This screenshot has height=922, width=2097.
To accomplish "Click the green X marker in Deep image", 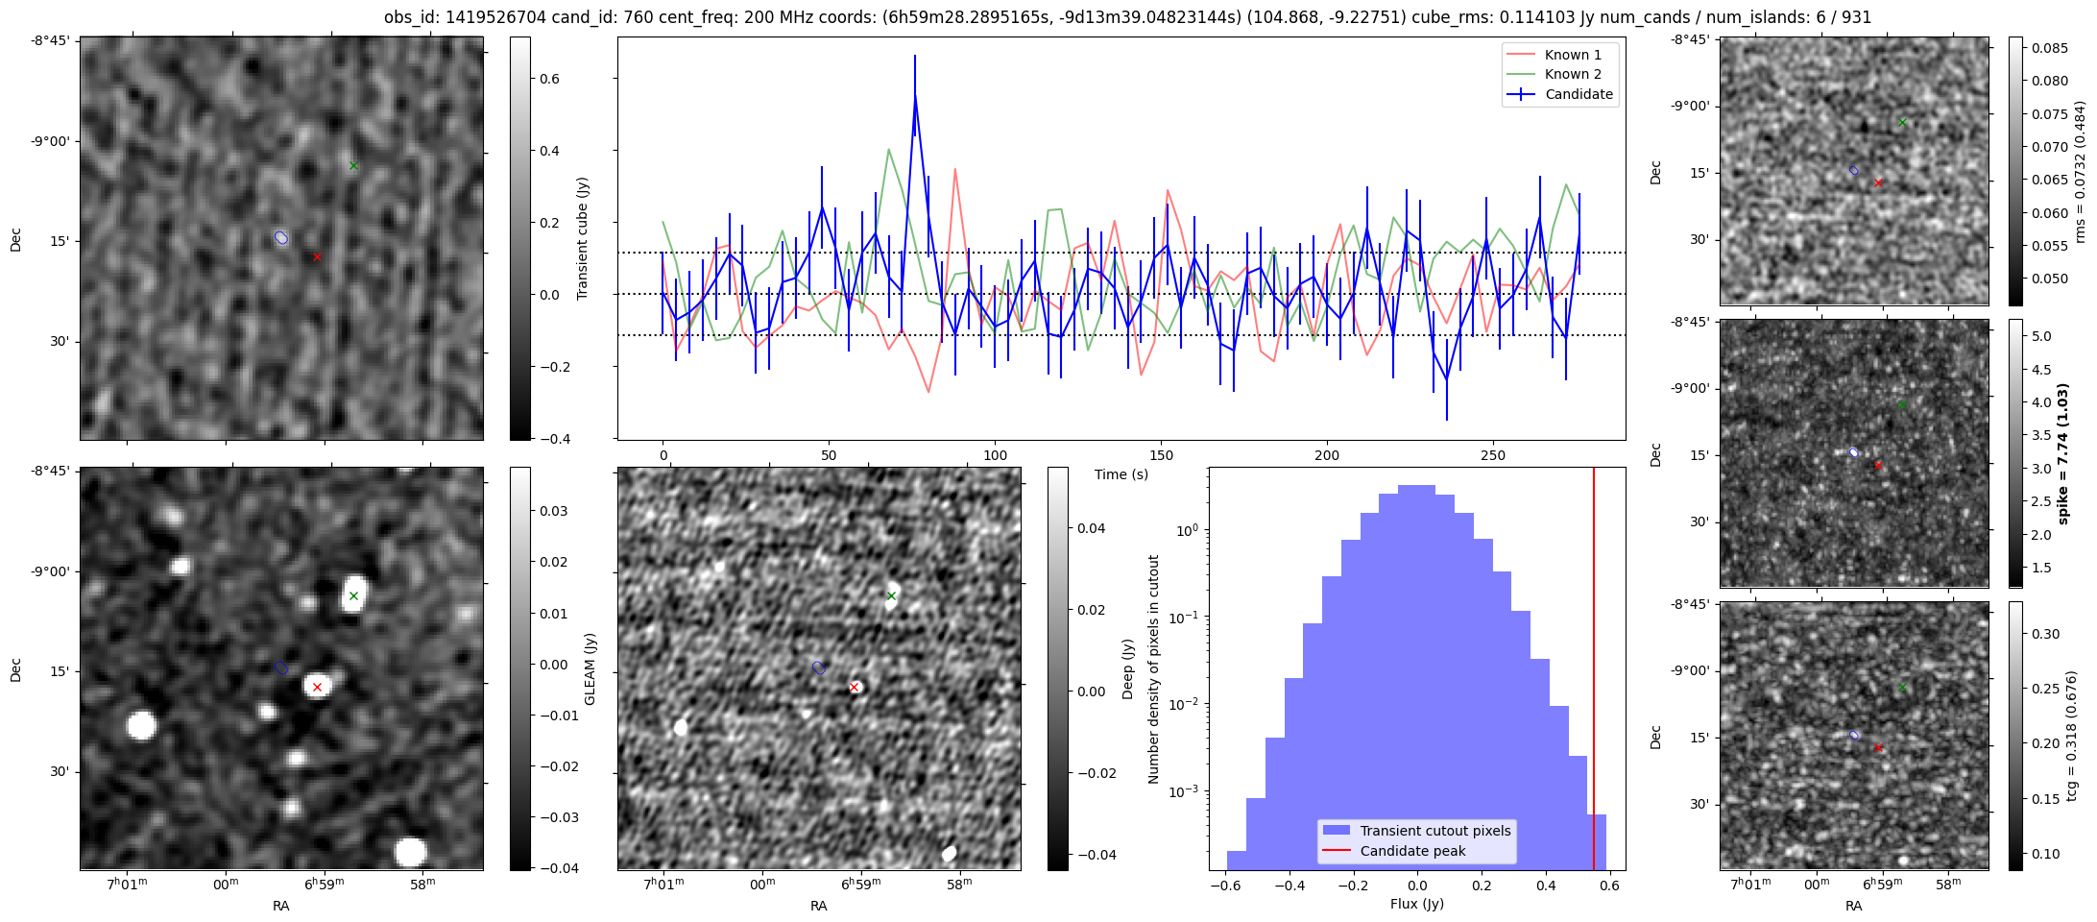I will (x=891, y=596).
